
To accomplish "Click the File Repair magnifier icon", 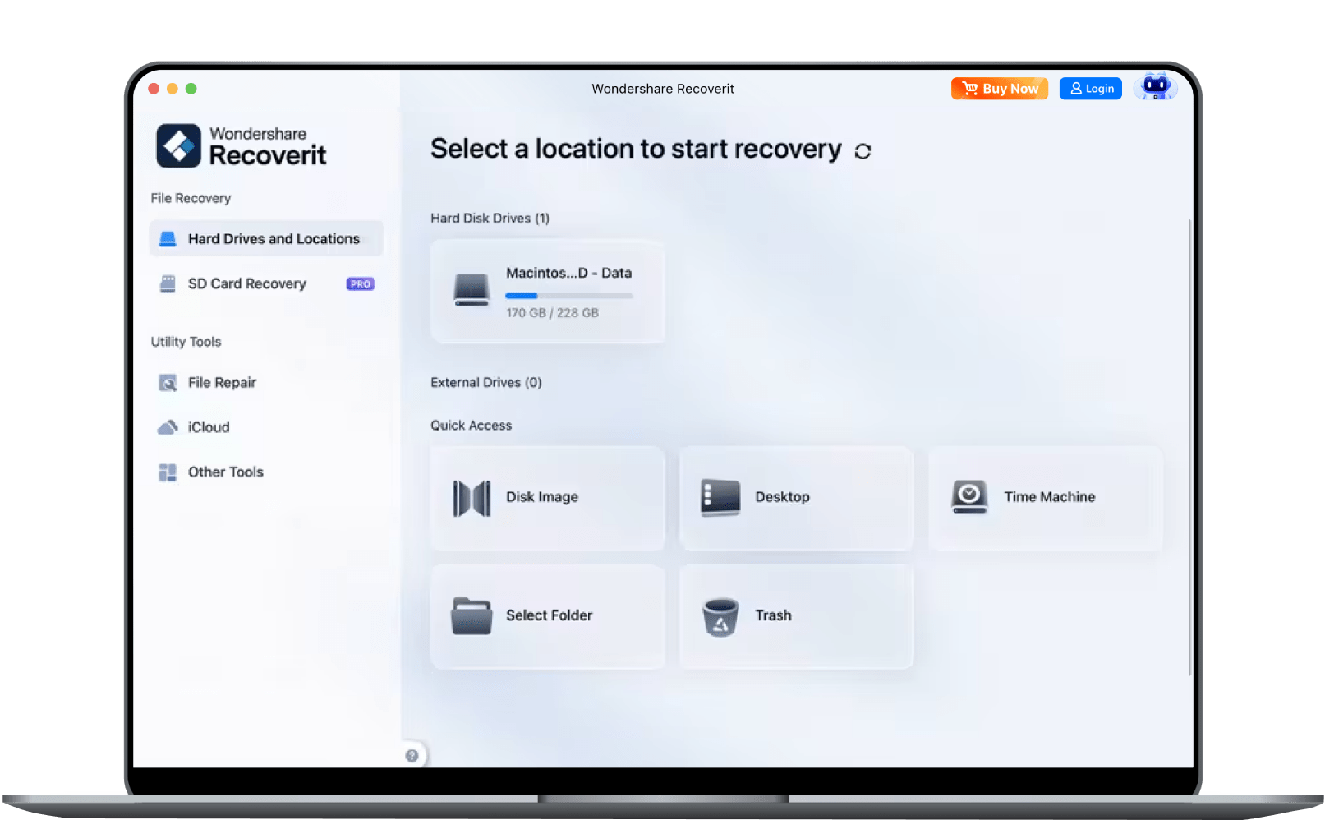I will pos(168,383).
